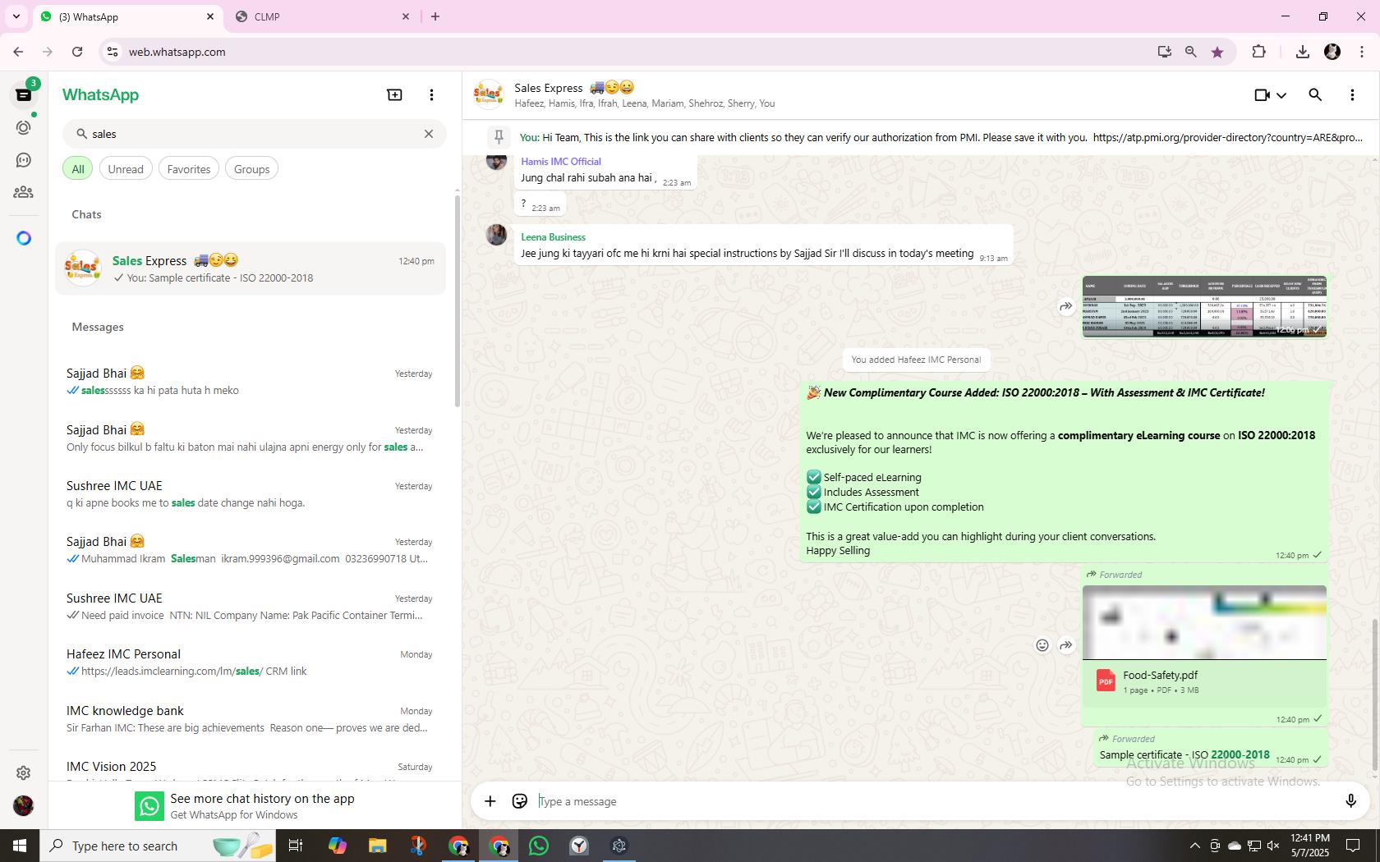The width and height of the screenshot is (1380, 862).
Task: Open the Status icon in the sidebar
Action: pos(24,127)
